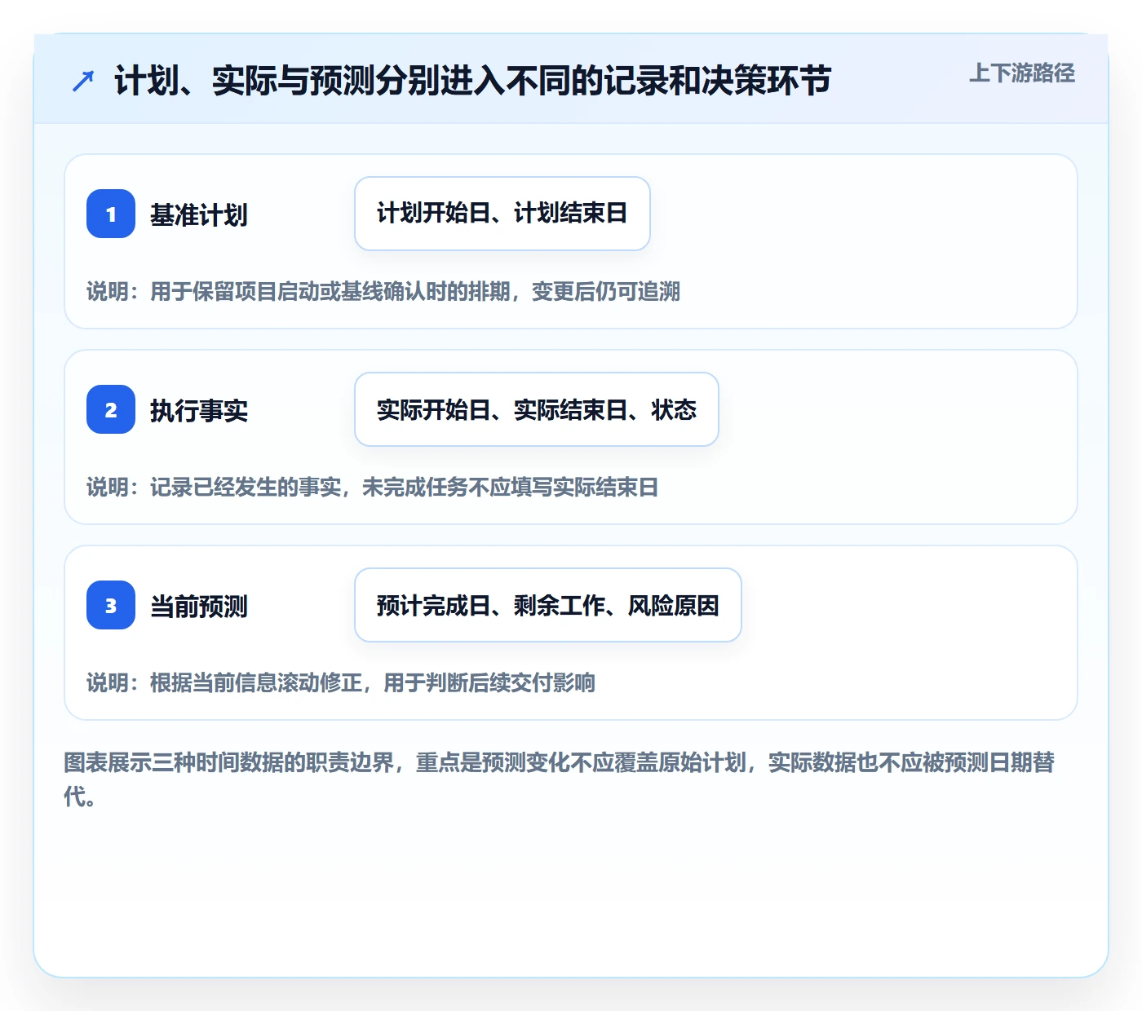
Task: Click the 实际开始日、实际结束日、状态 box
Action: (537, 409)
